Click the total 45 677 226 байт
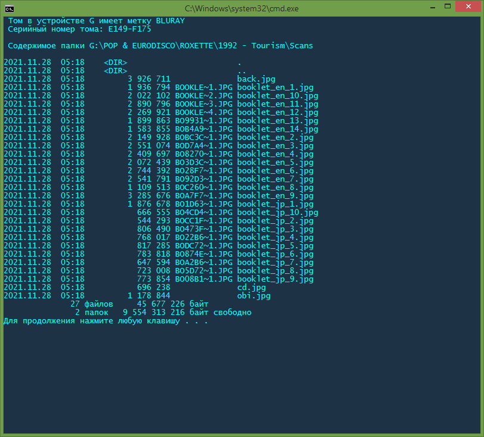This screenshot has height=437, width=484. tap(173, 304)
